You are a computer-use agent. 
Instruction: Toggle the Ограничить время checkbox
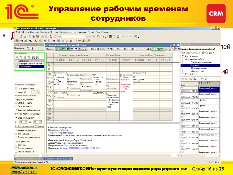point(16,118)
